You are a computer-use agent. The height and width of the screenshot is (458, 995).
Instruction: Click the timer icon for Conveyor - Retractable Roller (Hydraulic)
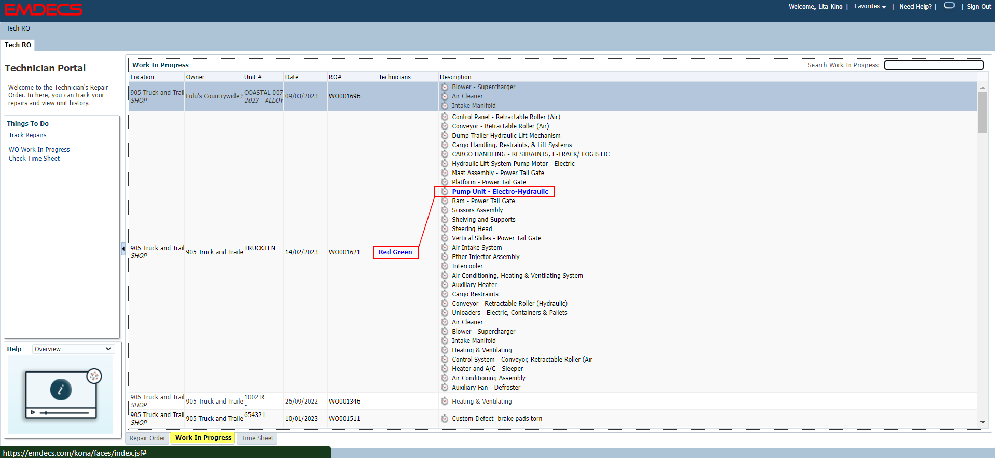tap(445, 303)
